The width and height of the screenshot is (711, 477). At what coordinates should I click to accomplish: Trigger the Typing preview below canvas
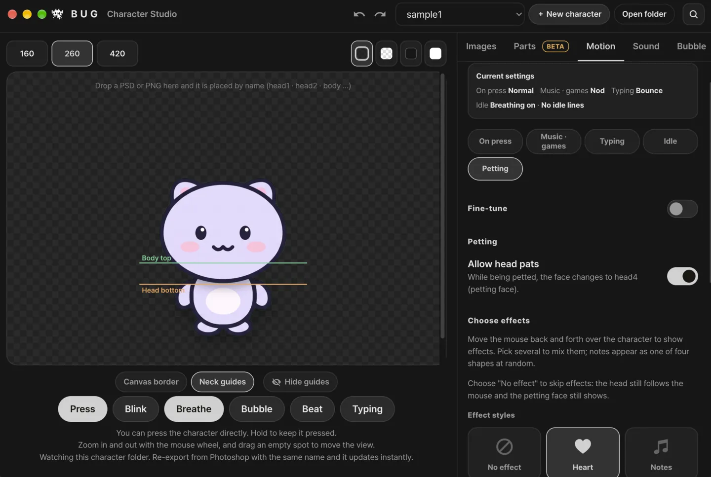[x=367, y=409]
